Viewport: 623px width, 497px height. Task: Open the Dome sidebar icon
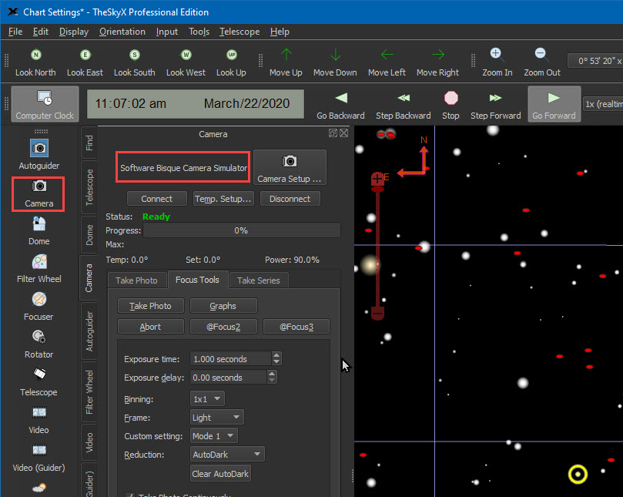point(39,224)
